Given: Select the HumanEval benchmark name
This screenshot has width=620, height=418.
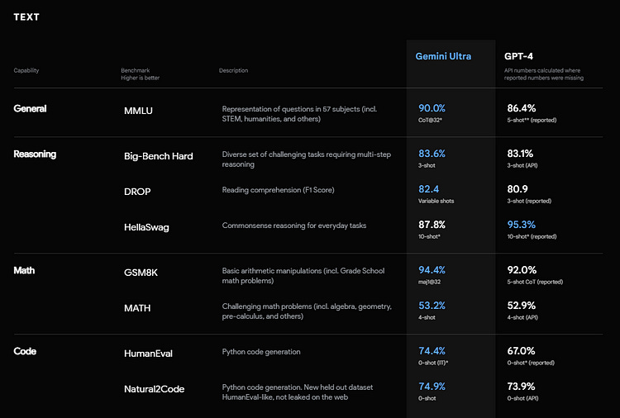Looking at the screenshot, I should pyautogui.click(x=148, y=354).
